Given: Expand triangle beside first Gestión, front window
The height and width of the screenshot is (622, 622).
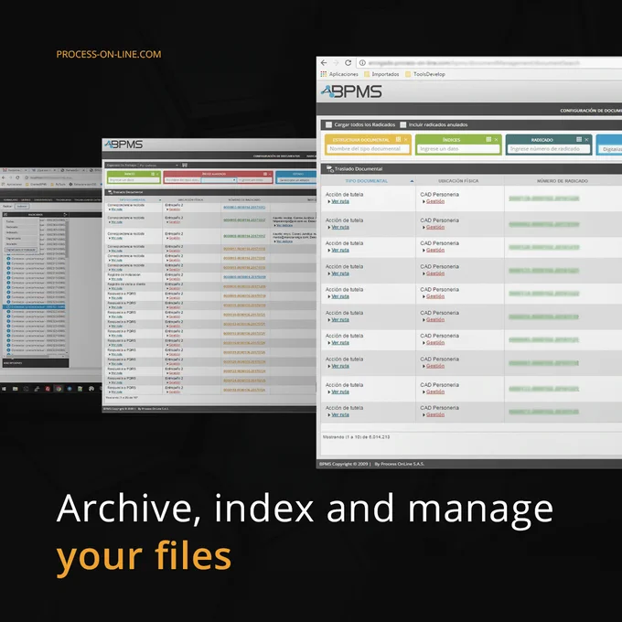Looking at the screenshot, I should pyautogui.click(x=424, y=201).
